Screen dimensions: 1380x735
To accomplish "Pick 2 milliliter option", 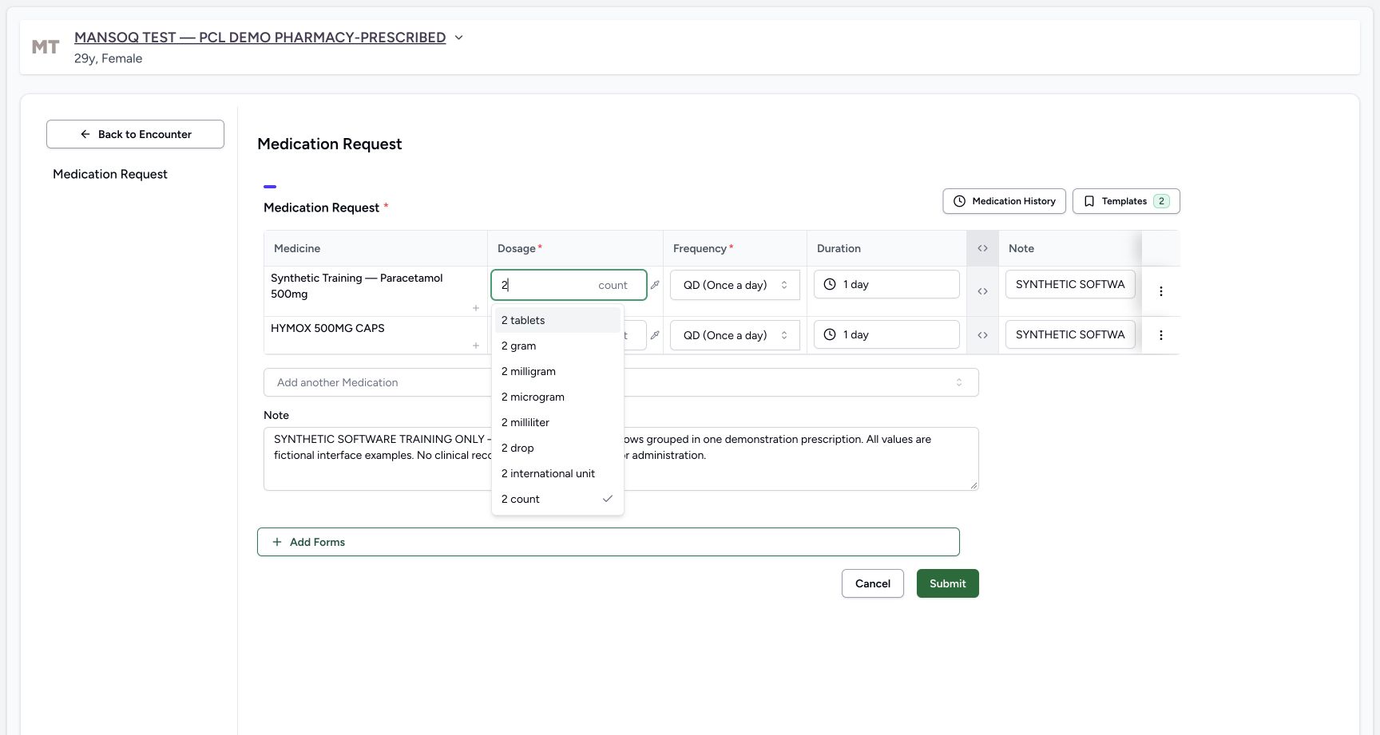I will point(557,422).
